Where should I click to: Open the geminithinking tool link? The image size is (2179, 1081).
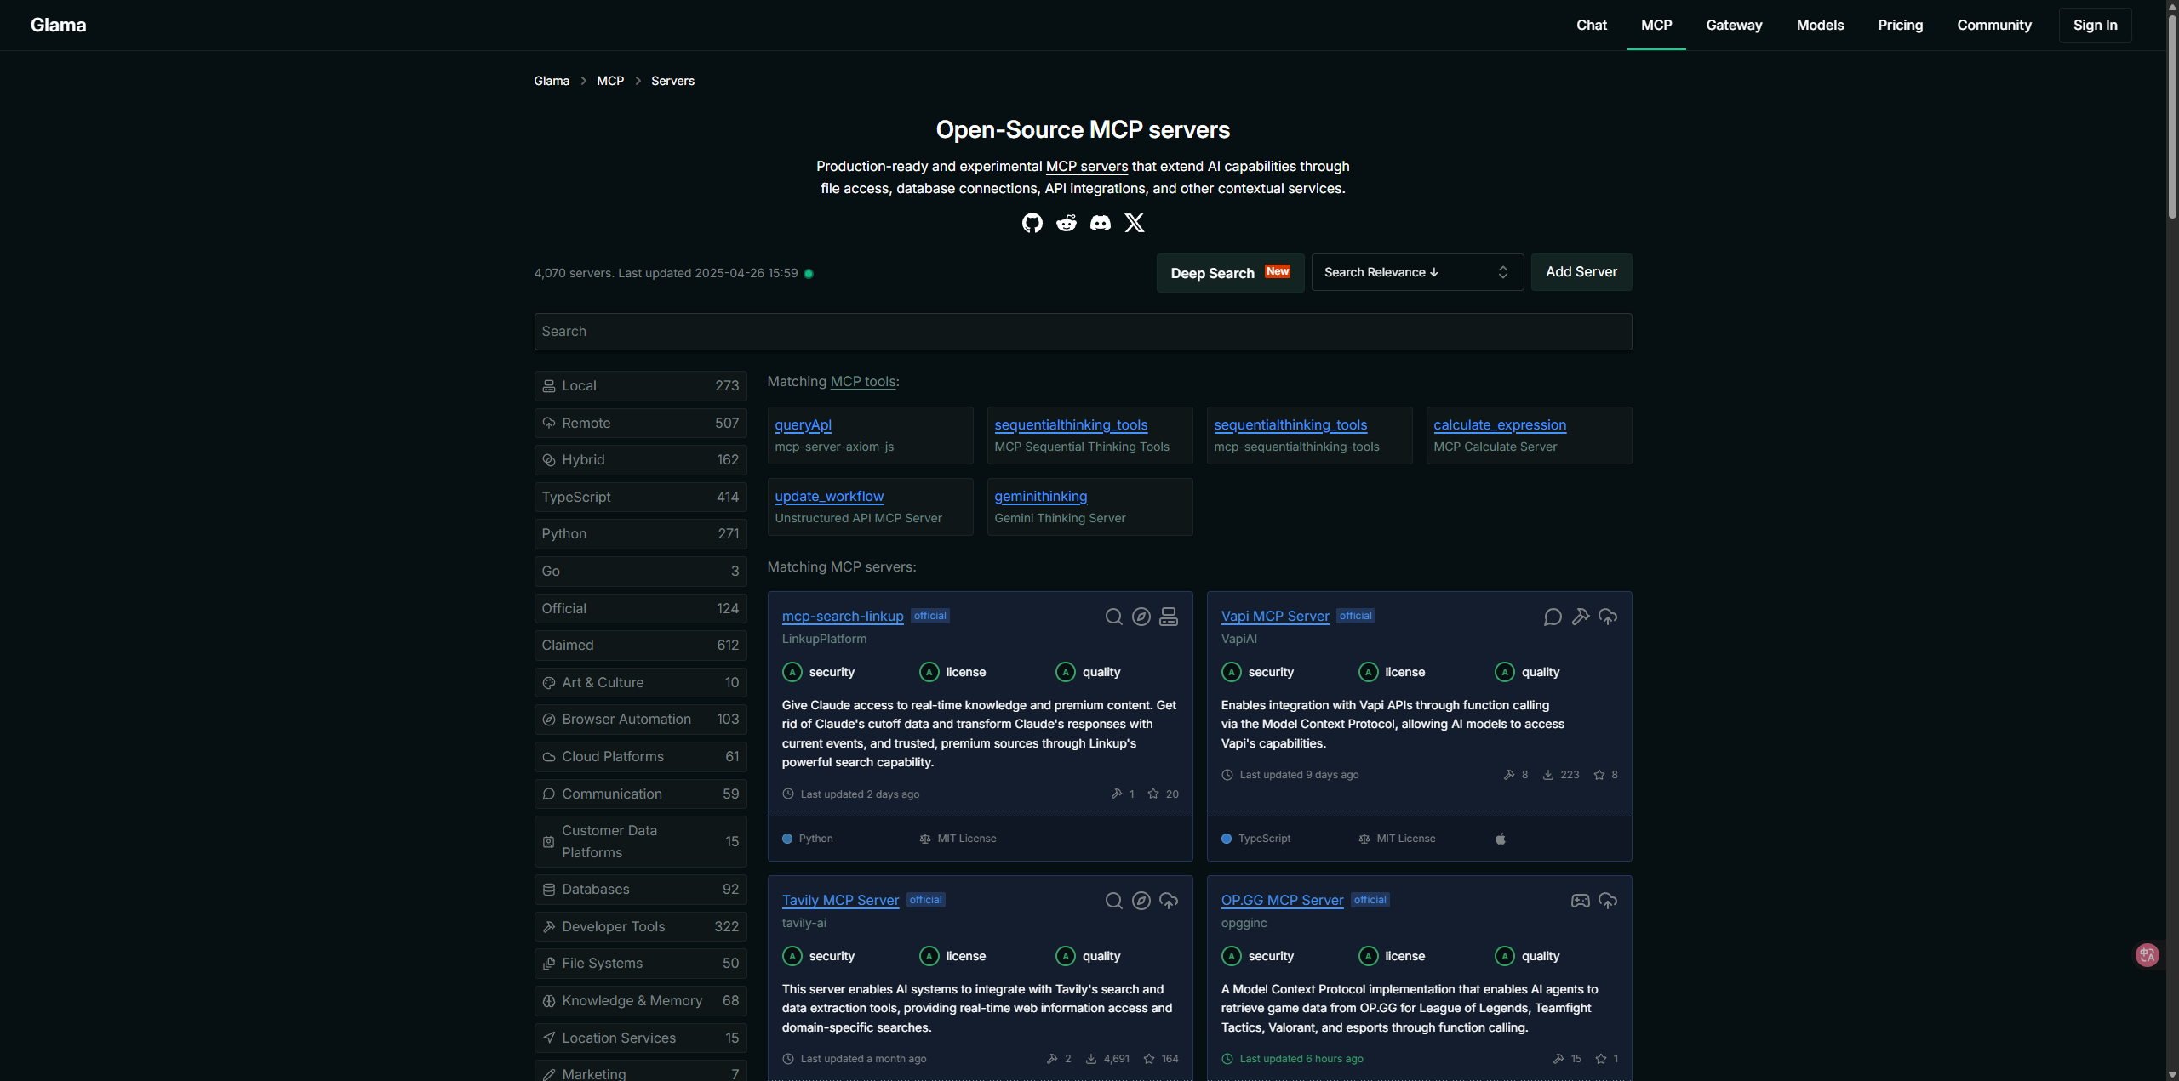click(1040, 497)
